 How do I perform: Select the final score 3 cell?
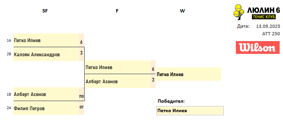153,81
